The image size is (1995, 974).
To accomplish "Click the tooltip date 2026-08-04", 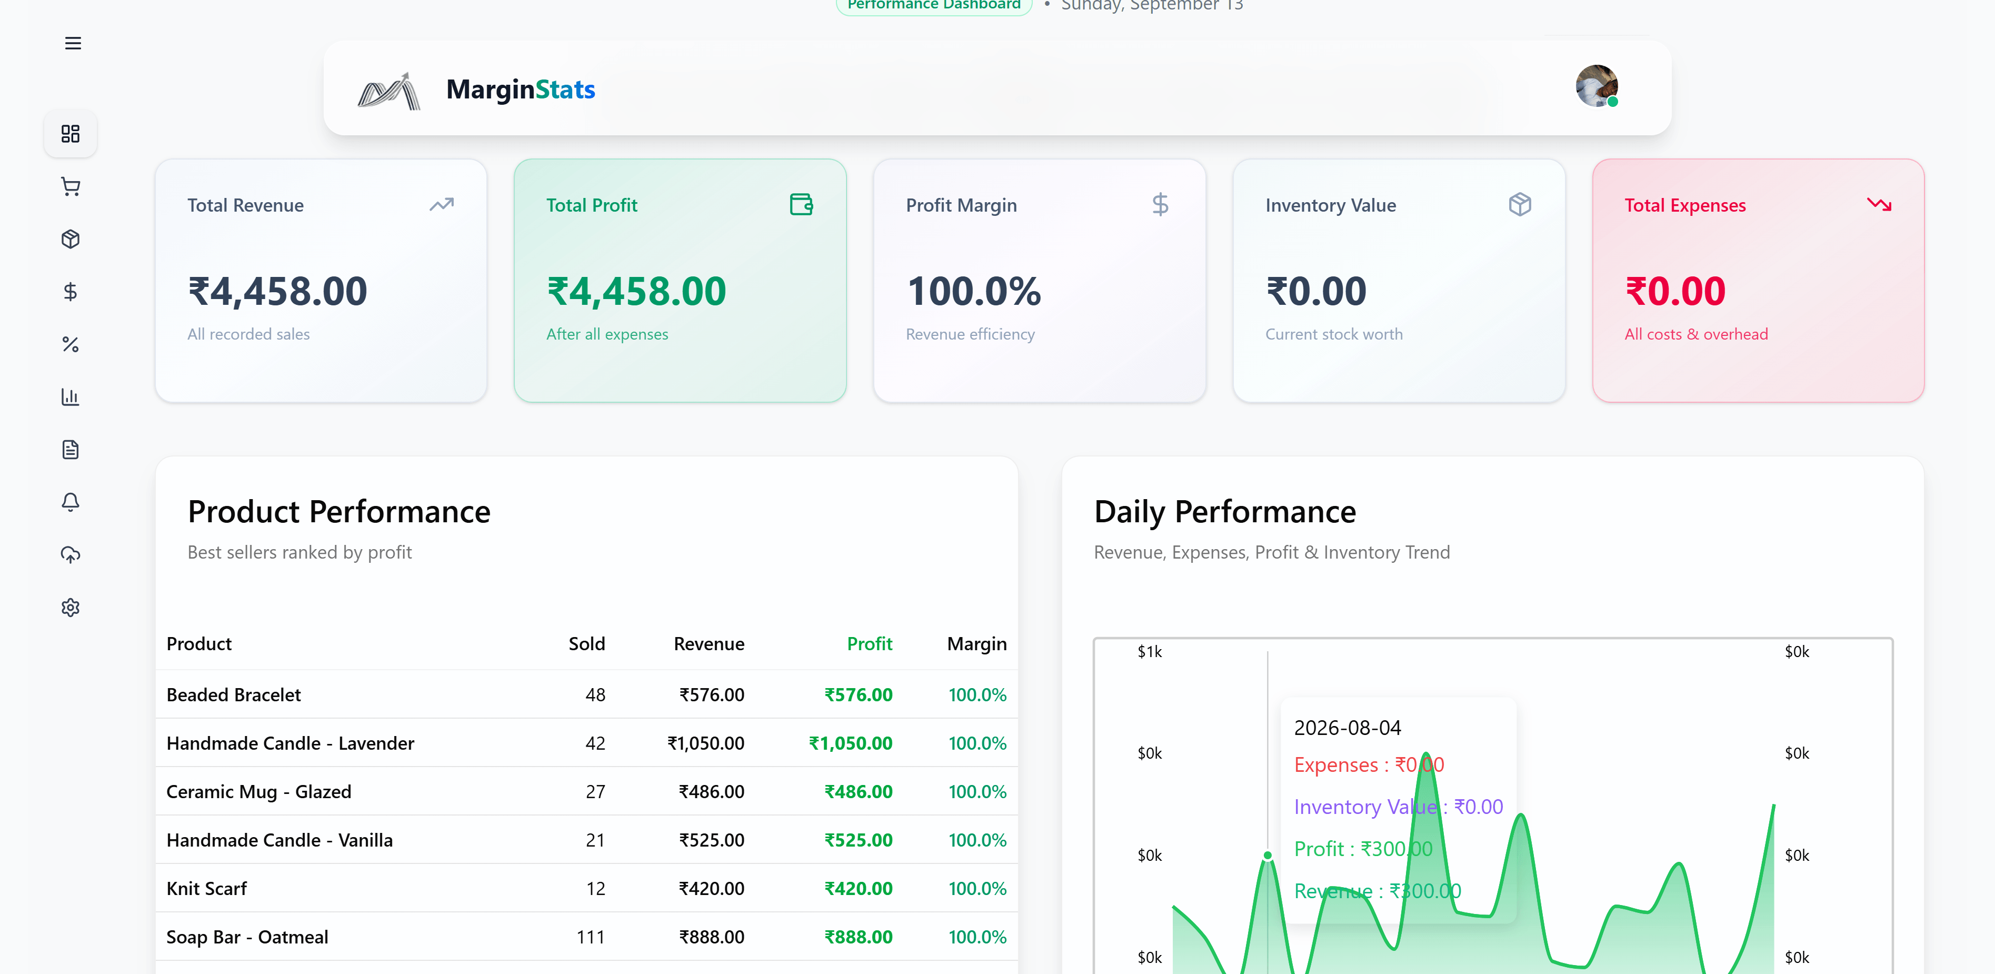I will [1348, 728].
